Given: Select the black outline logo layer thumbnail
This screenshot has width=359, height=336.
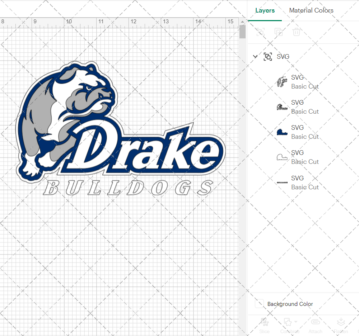Looking at the screenshot, I should click(x=282, y=107).
